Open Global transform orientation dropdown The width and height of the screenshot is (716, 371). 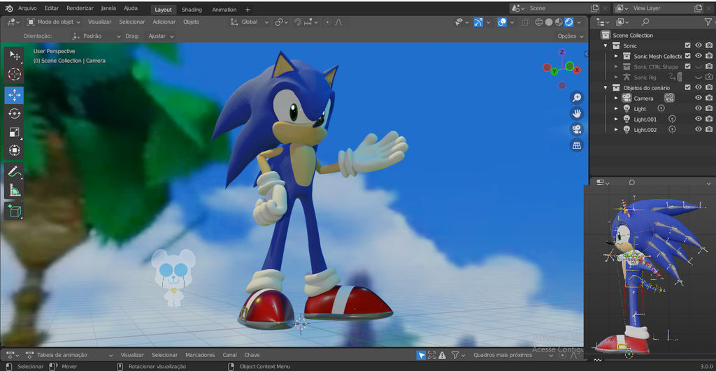(x=250, y=22)
